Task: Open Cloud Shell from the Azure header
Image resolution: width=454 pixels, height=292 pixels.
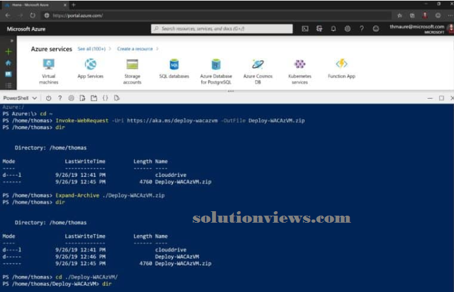Action: pos(305,29)
